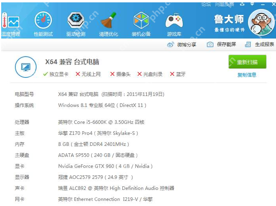This screenshot has width=276, height=206.
Task: Open the 装机必备 software cube module
Action: pyautogui.click(x=141, y=24)
